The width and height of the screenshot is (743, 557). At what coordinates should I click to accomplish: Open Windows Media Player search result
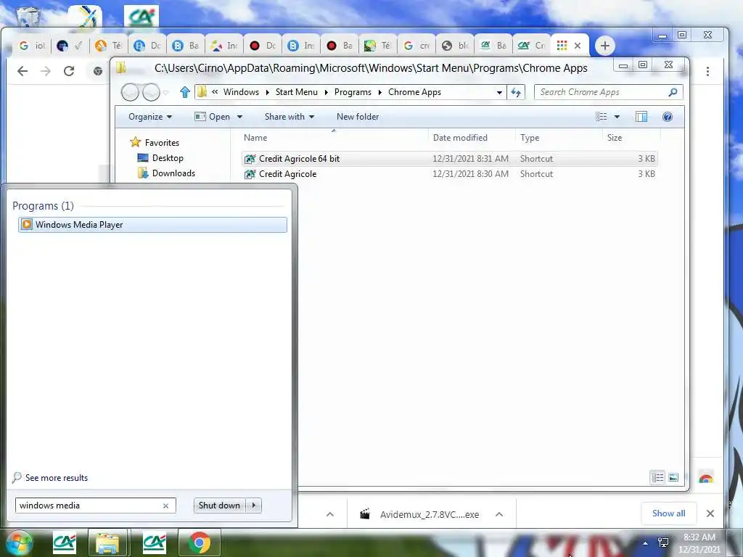(152, 225)
